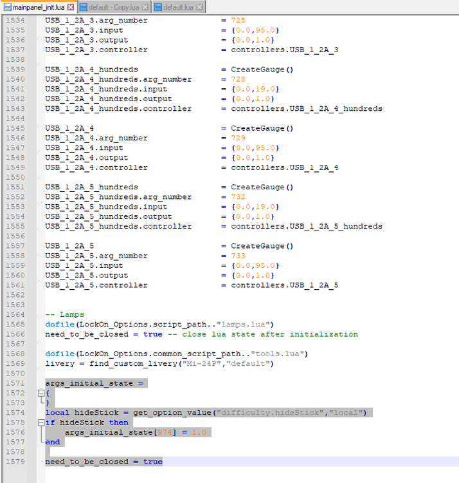Viewport: 459px width, 483px height.
Task: Click the value 733 on line 1558
Action: [239, 256]
